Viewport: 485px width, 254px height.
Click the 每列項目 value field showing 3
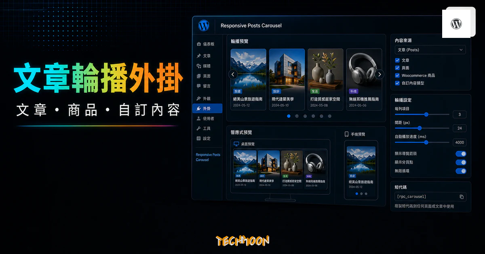(460, 115)
